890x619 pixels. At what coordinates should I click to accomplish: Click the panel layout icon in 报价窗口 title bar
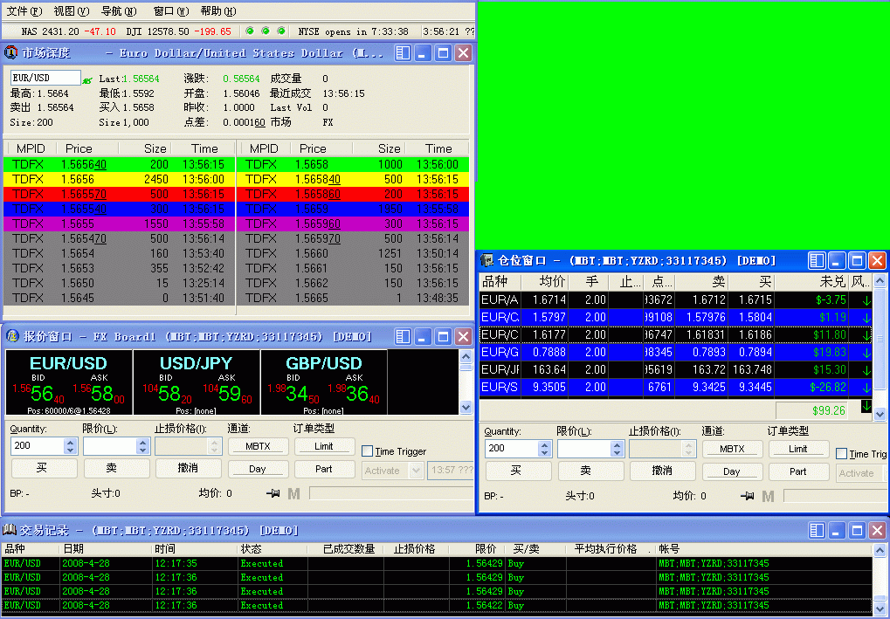[x=403, y=336]
